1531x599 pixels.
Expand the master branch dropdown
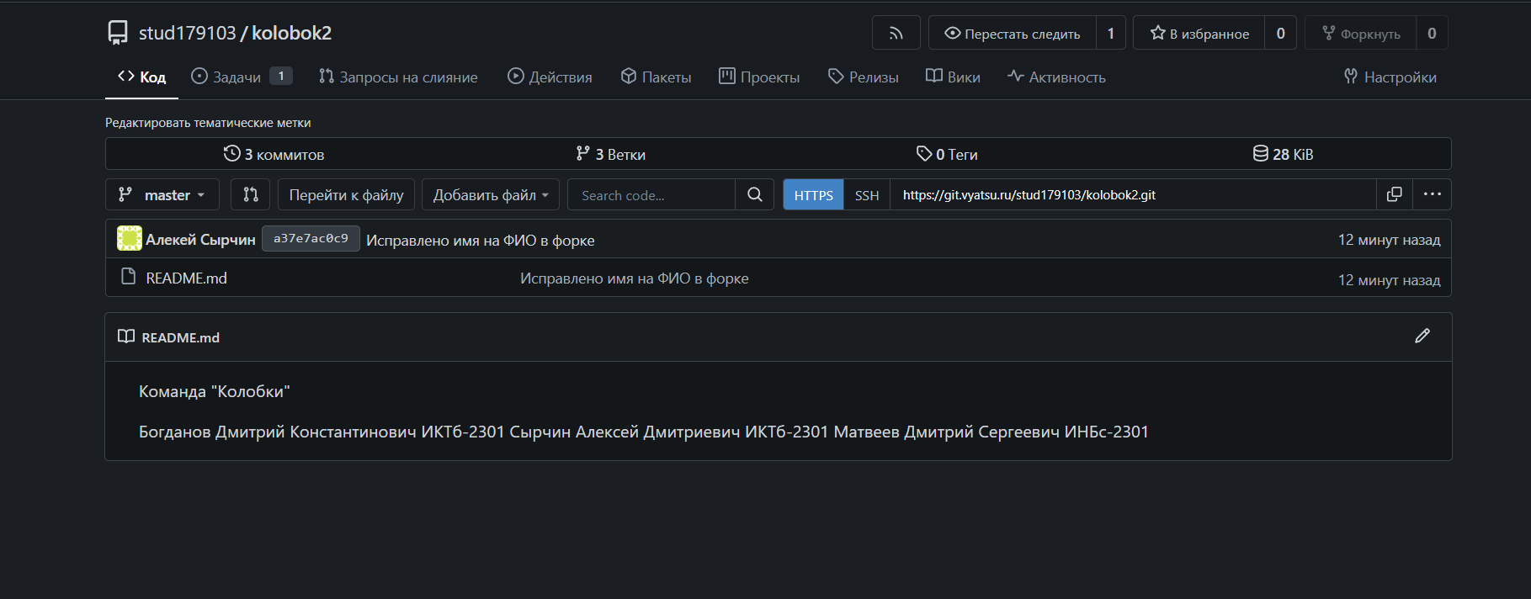tap(162, 194)
